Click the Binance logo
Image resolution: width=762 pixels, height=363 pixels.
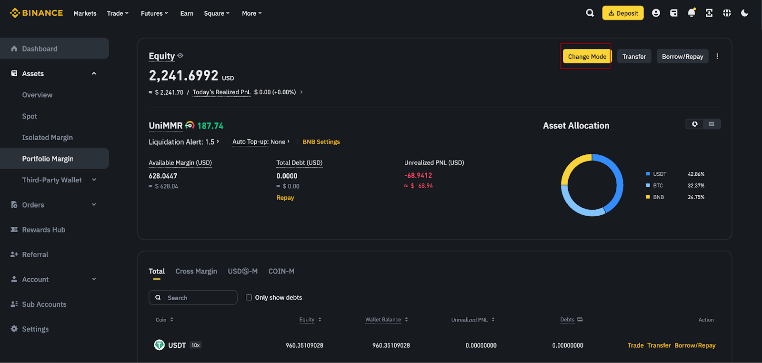pos(36,13)
